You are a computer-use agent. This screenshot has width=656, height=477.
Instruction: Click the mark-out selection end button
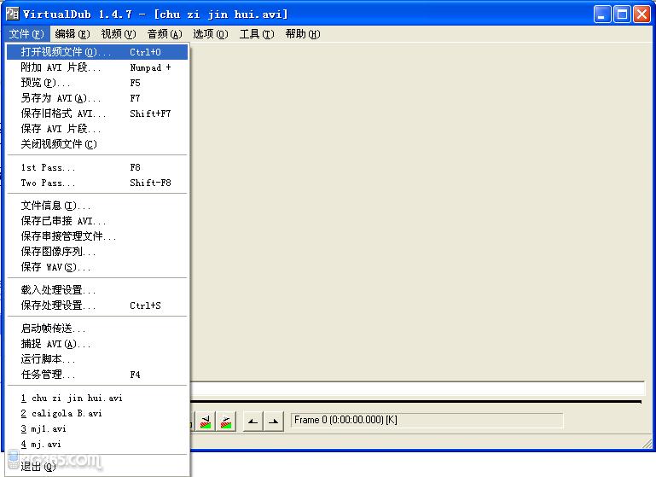pos(274,421)
